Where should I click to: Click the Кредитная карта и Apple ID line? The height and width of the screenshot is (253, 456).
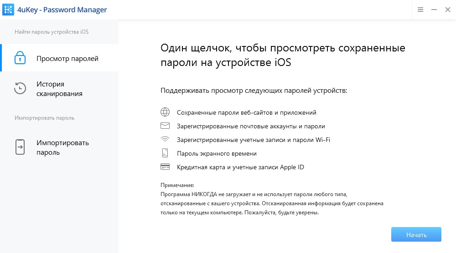tap(240, 167)
